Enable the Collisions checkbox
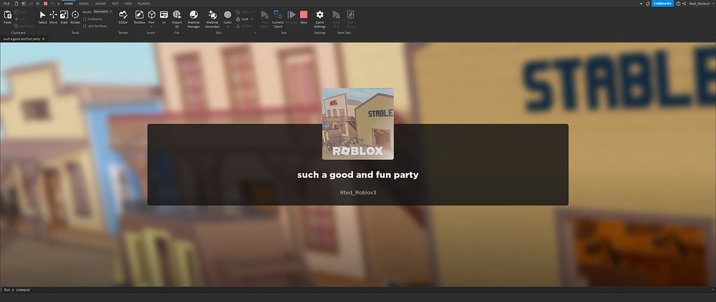 [85, 19]
